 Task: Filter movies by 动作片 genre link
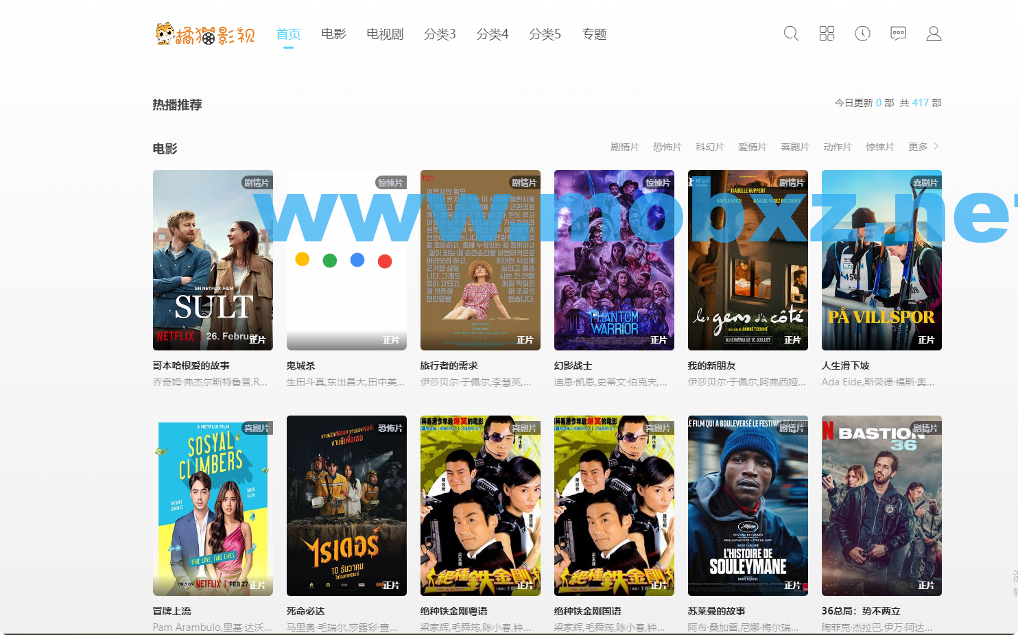[838, 147]
